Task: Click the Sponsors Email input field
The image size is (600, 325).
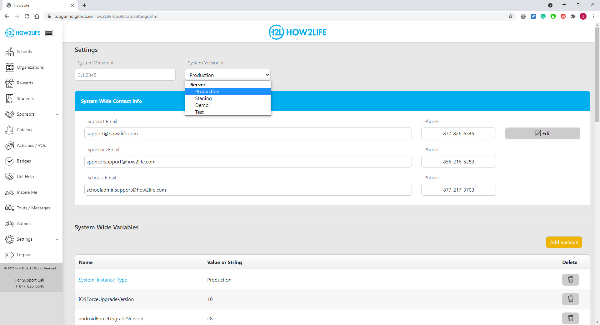Action: (x=248, y=162)
